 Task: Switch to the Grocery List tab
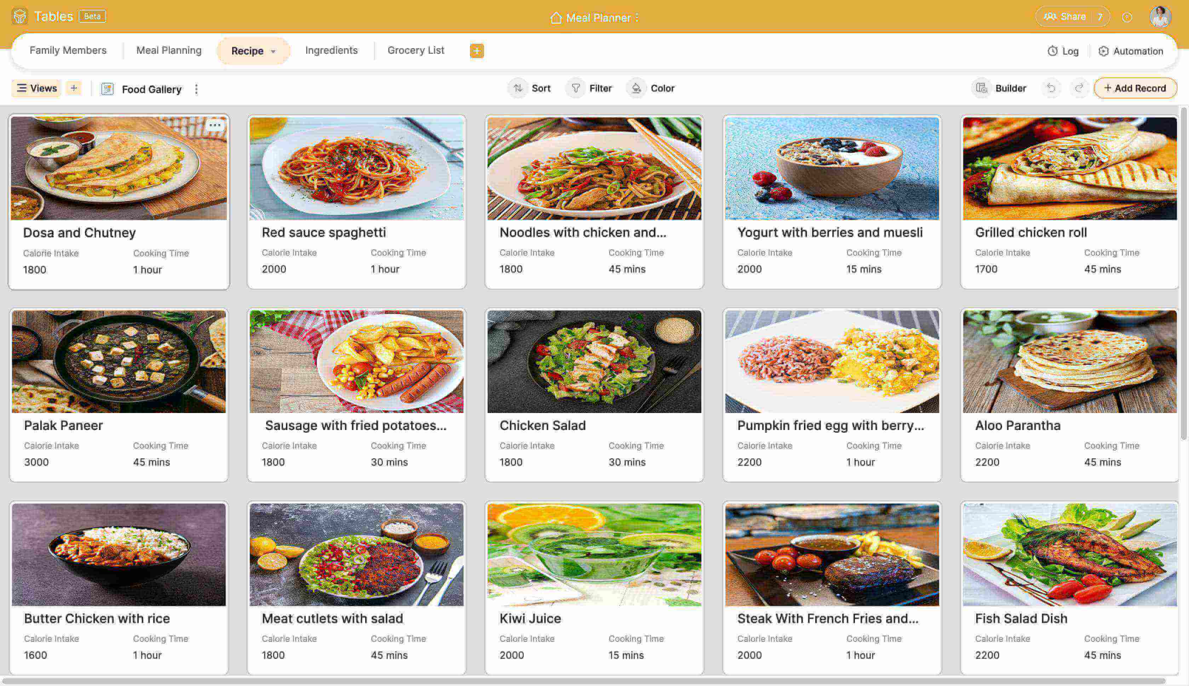[416, 51]
